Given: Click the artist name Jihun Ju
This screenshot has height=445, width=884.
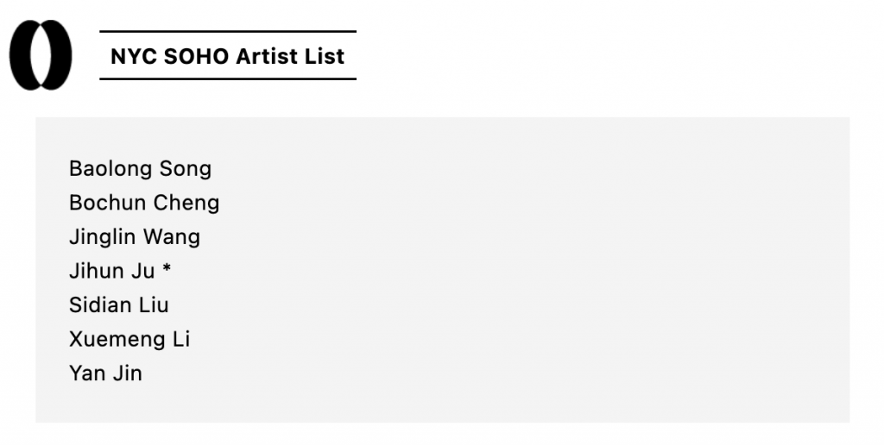Looking at the screenshot, I should pyautogui.click(x=111, y=271).
